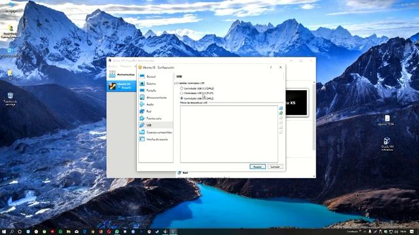Screen dimensions: 419x235
Task: Click the Aceptar button
Action: coord(257,166)
